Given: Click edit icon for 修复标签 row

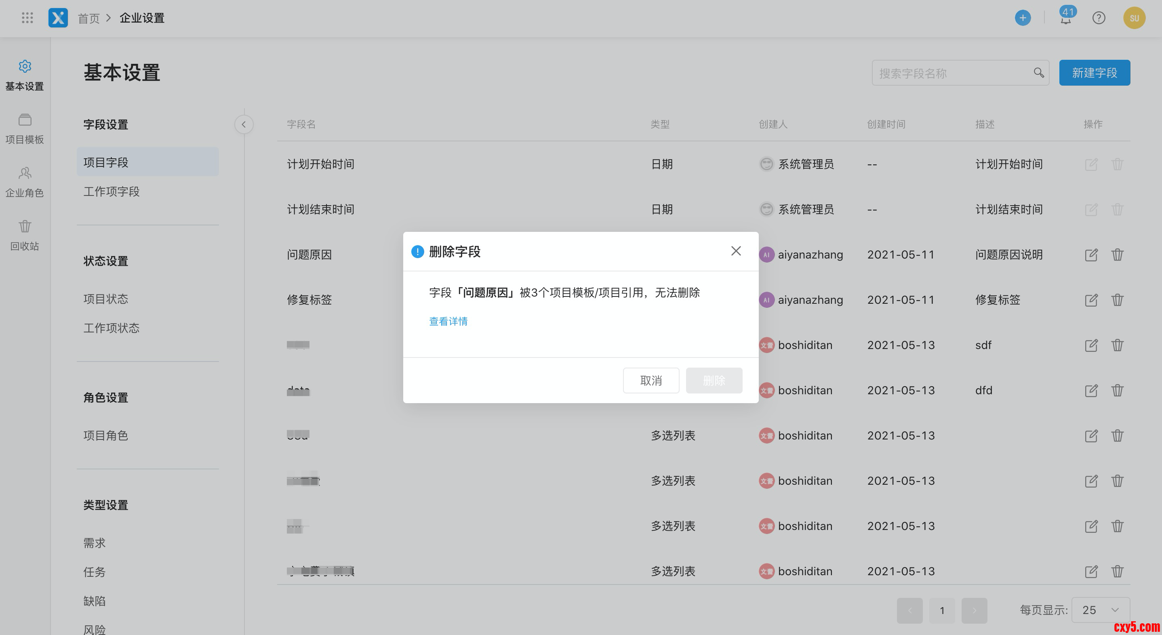Looking at the screenshot, I should [1091, 300].
